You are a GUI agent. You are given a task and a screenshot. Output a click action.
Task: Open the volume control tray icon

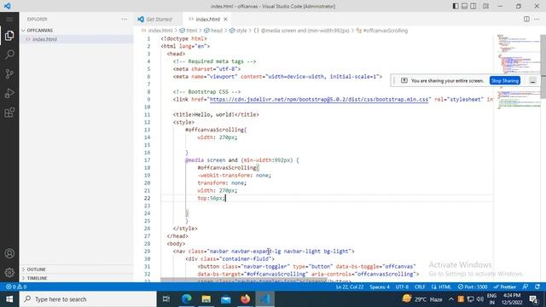479,299
